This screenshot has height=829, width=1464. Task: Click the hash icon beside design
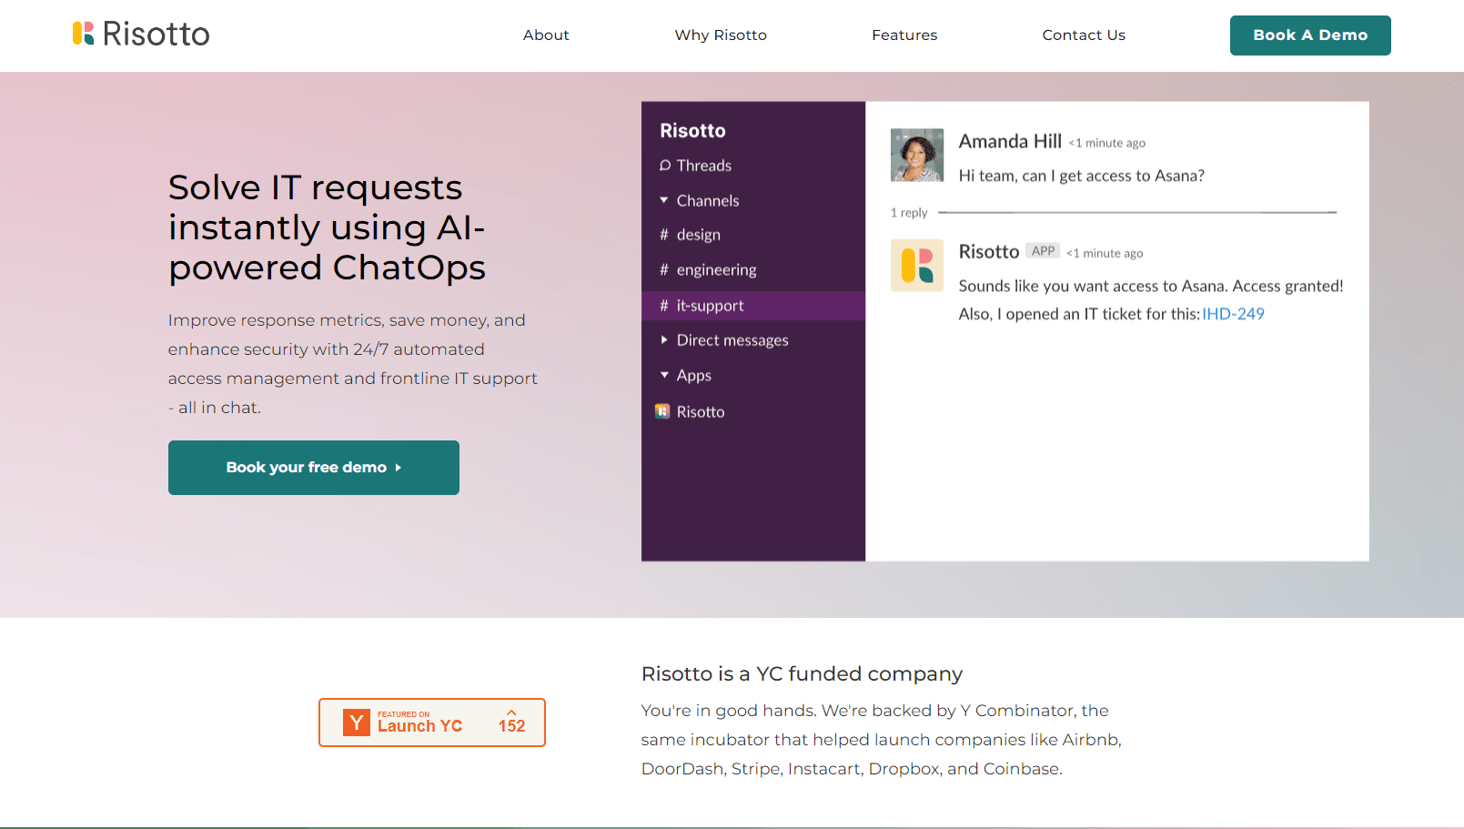pyautogui.click(x=664, y=235)
